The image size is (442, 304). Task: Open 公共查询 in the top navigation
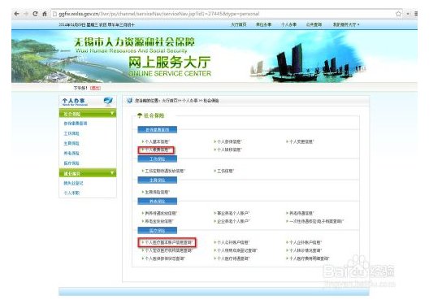(314, 24)
